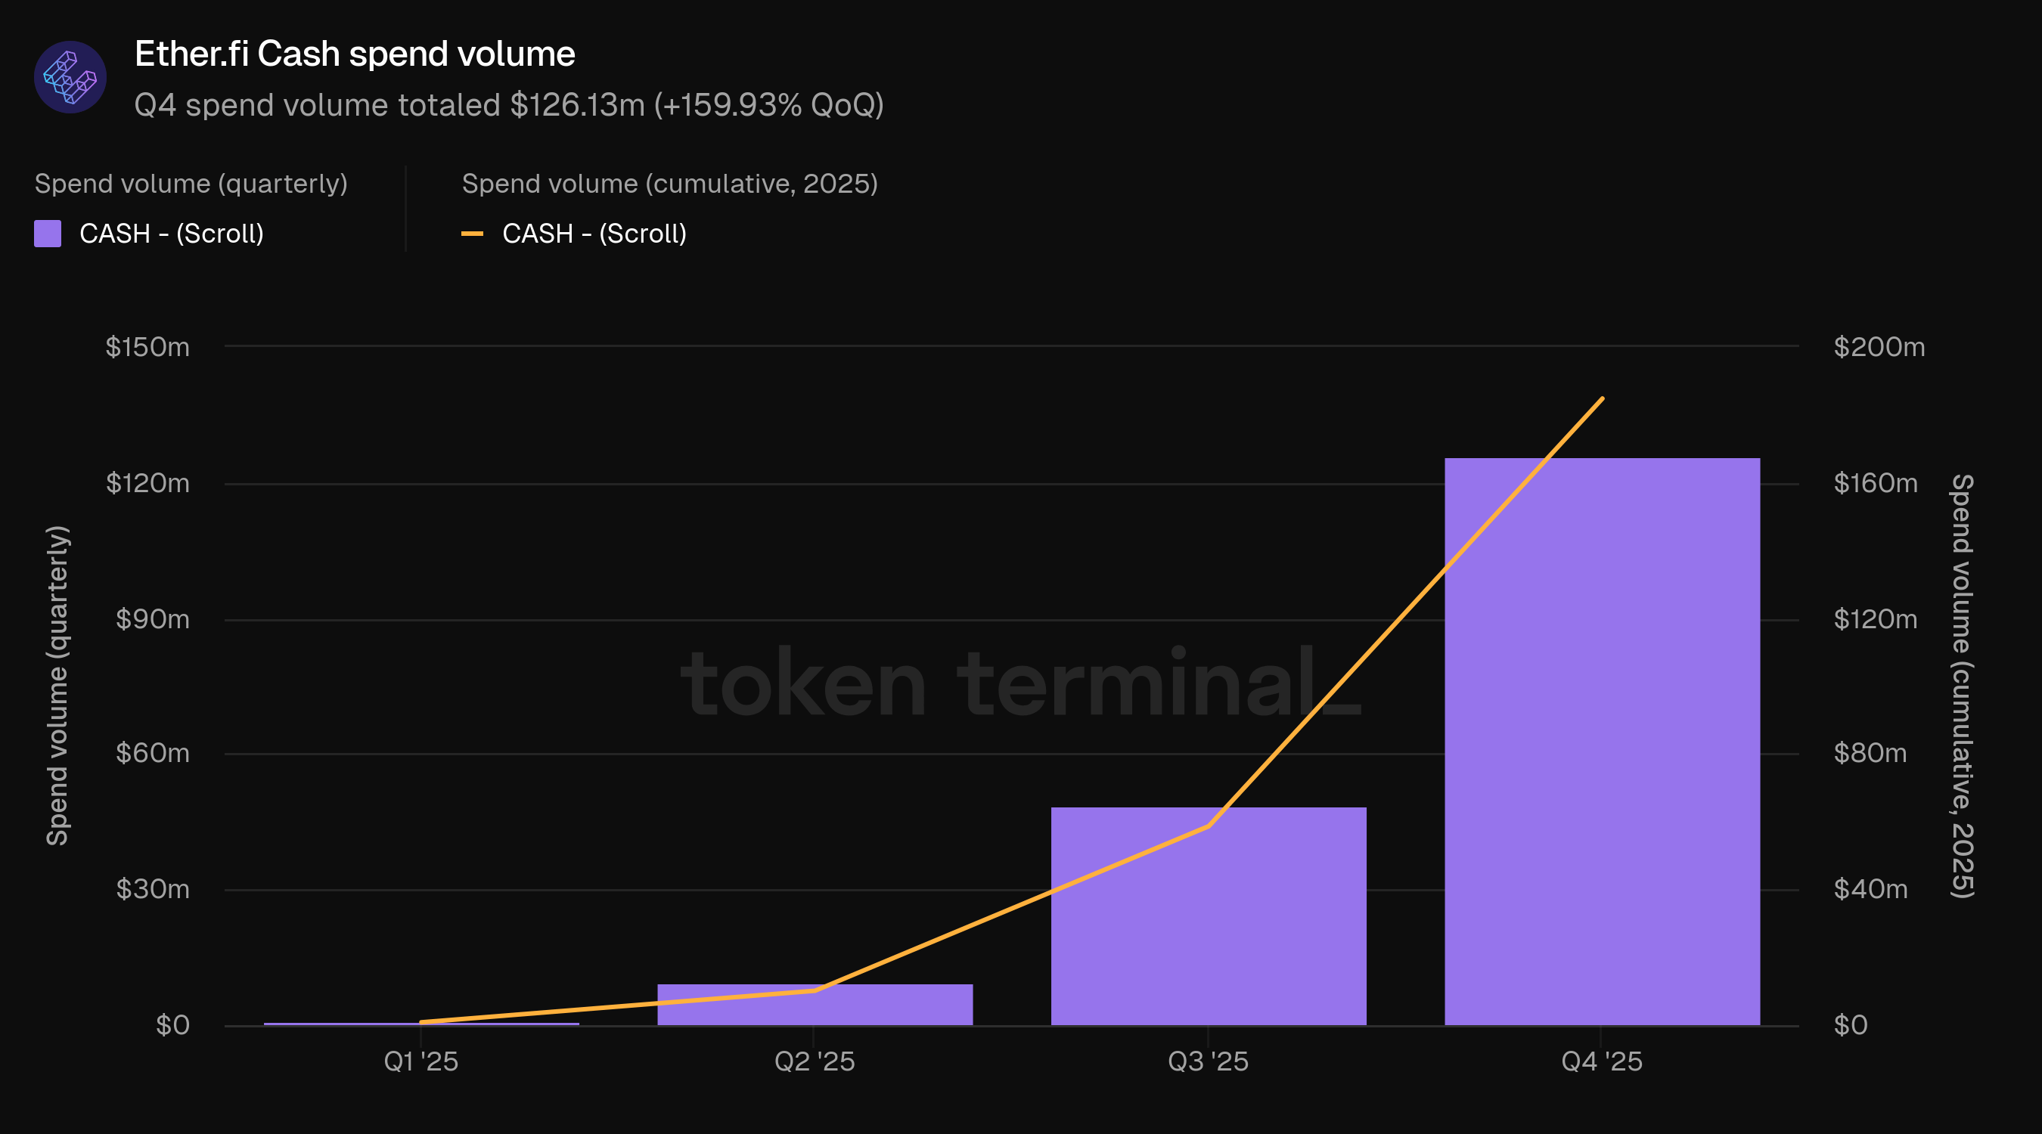
Task: Click the Q4 spend volume subtitle text
Action: (509, 104)
